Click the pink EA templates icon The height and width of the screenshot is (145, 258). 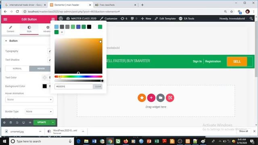point(170,98)
